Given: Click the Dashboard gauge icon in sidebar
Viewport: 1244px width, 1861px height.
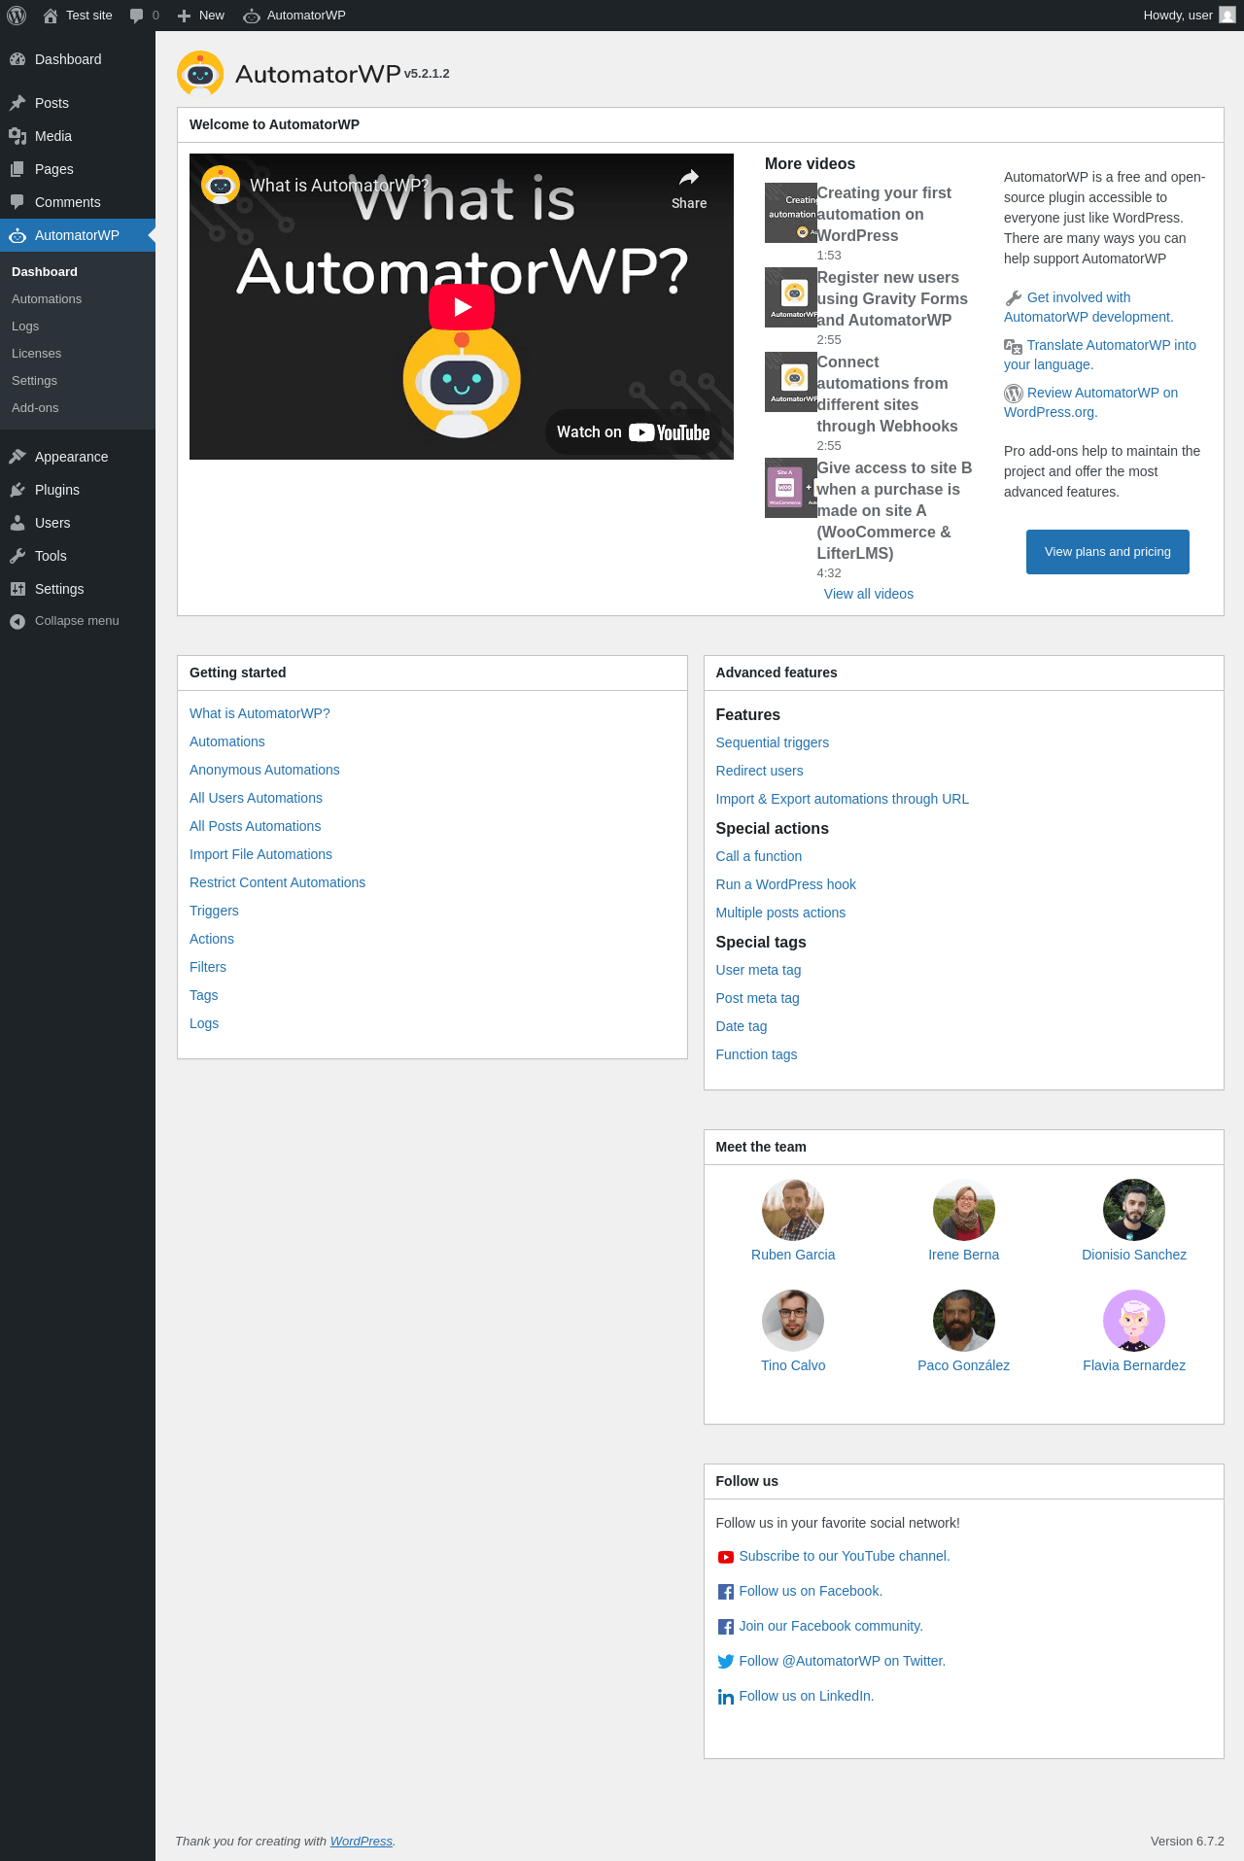Looking at the screenshot, I should 17,59.
